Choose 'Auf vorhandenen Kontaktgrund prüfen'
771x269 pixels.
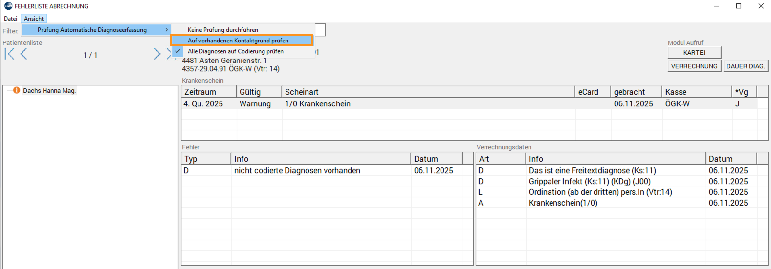pyautogui.click(x=238, y=41)
